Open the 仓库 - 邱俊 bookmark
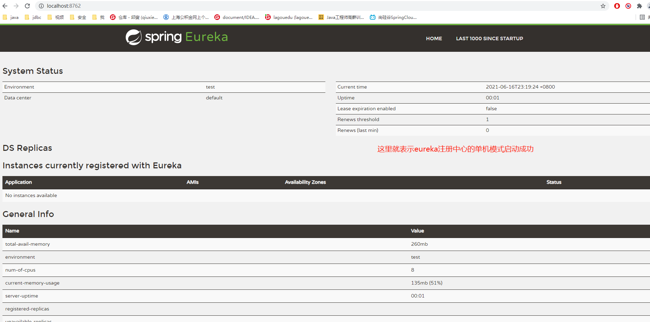This screenshot has height=322, width=650. click(134, 17)
